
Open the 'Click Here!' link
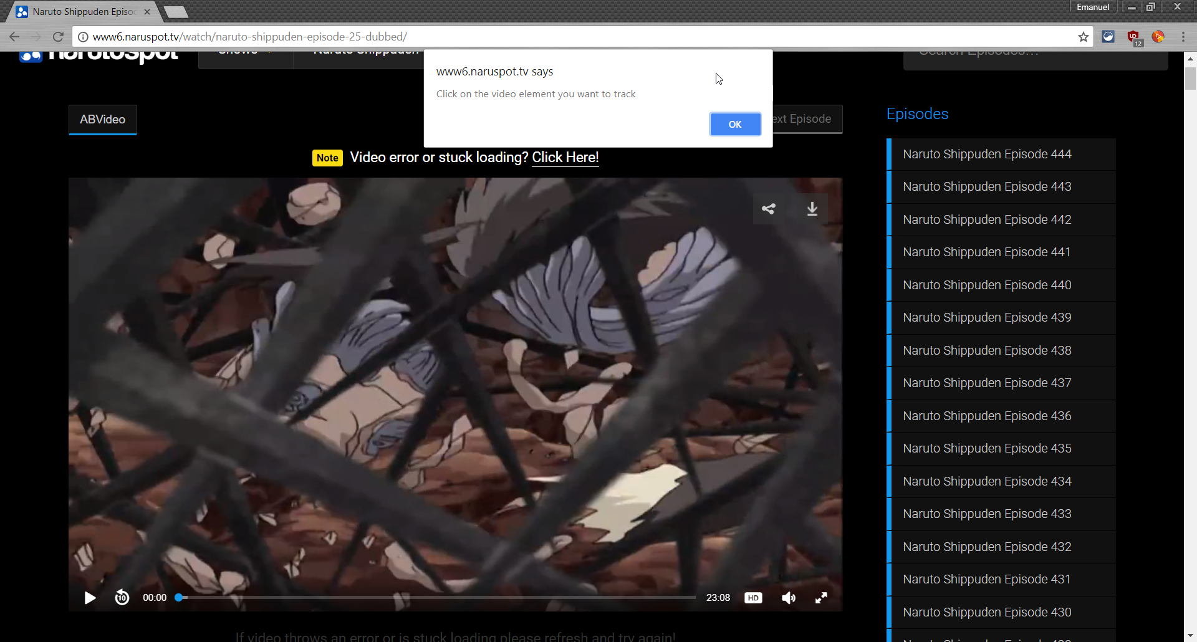click(565, 157)
